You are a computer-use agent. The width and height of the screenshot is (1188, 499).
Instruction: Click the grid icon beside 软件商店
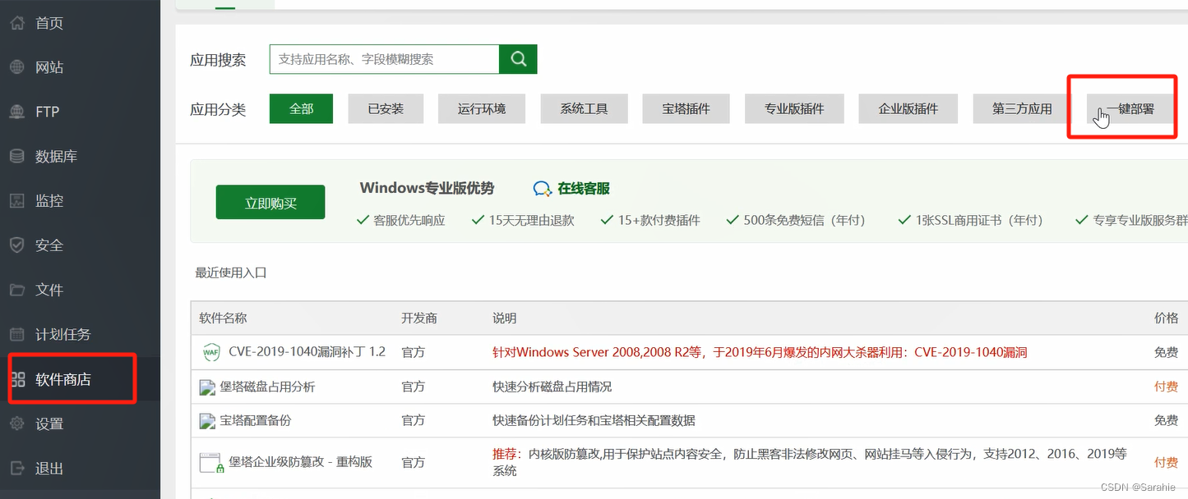[x=17, y=379]
